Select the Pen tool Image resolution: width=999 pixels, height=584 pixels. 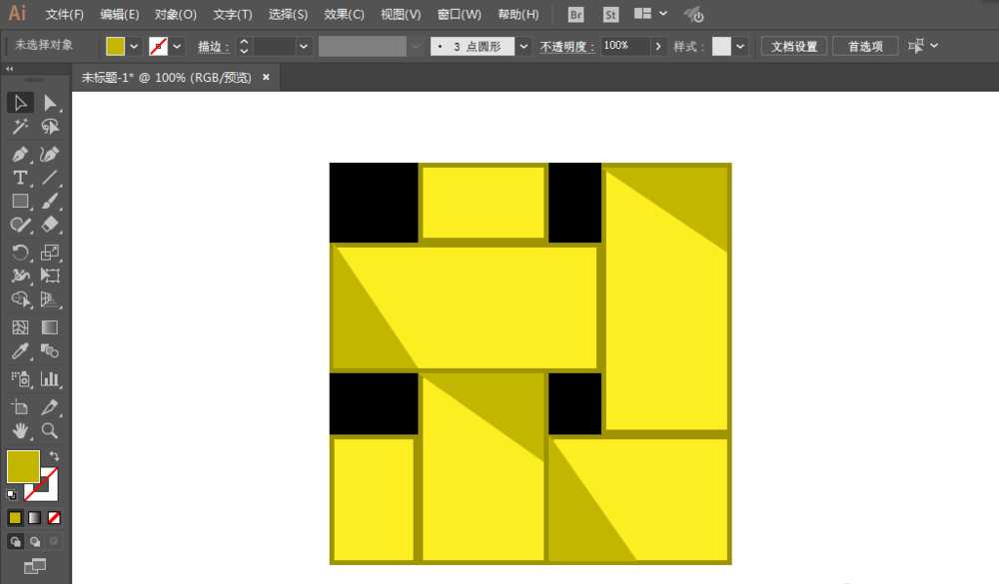click(19, 154)
